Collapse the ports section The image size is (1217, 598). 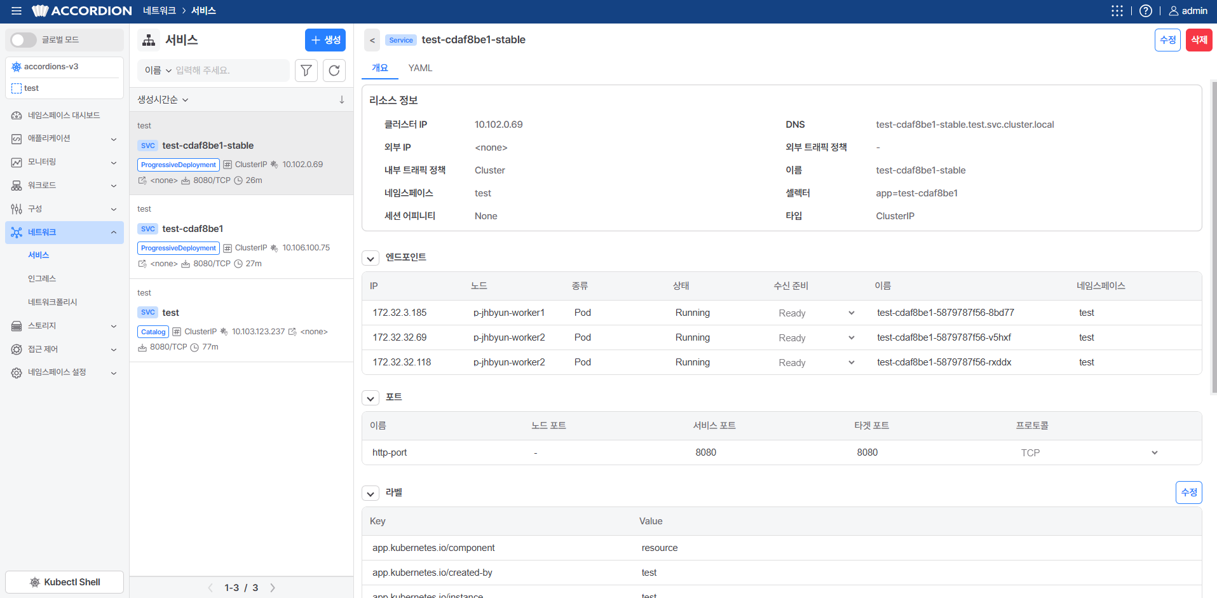[x=371, y=398]
